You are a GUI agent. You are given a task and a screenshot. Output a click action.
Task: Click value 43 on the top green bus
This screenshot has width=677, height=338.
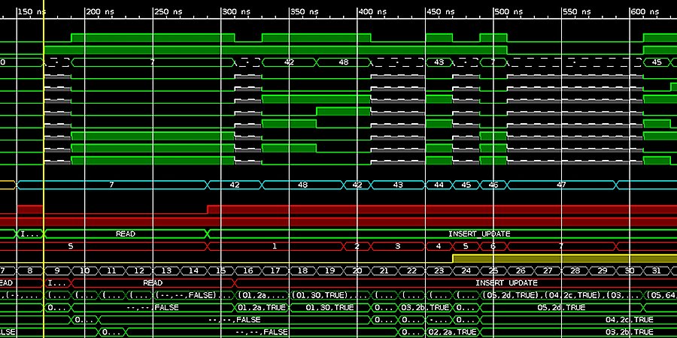[439, 62]
